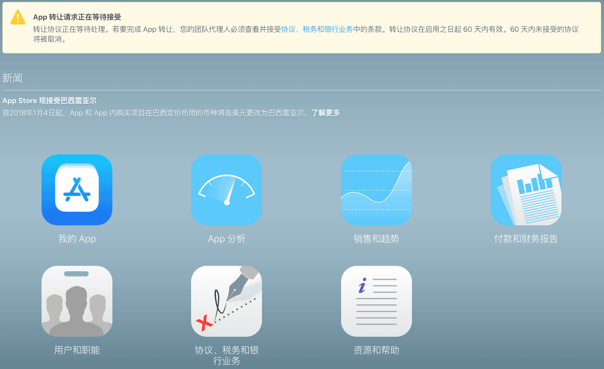Click the headline App Store 现接受巴西雷亚尔

[x=49, y=101]
